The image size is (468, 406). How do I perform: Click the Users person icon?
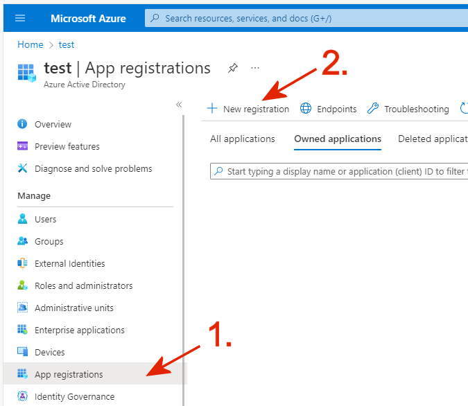(x=22, y=219)
